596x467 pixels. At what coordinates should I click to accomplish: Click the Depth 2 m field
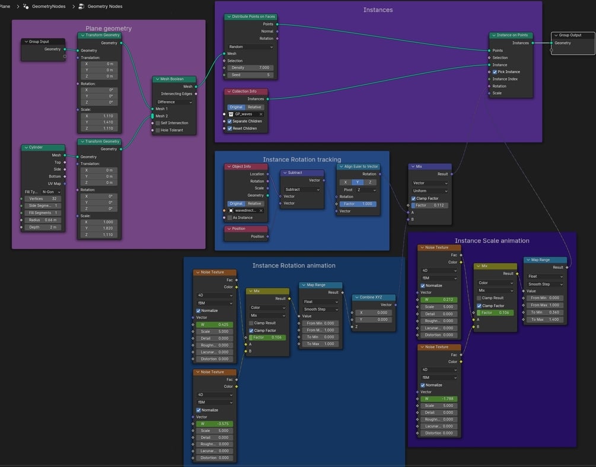coord(43,227)
